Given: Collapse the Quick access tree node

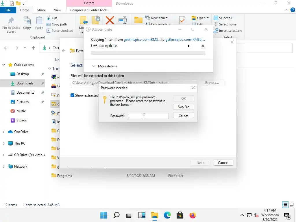Looking at the screenshot, I should pyautogui.click(x=3, y=65).
